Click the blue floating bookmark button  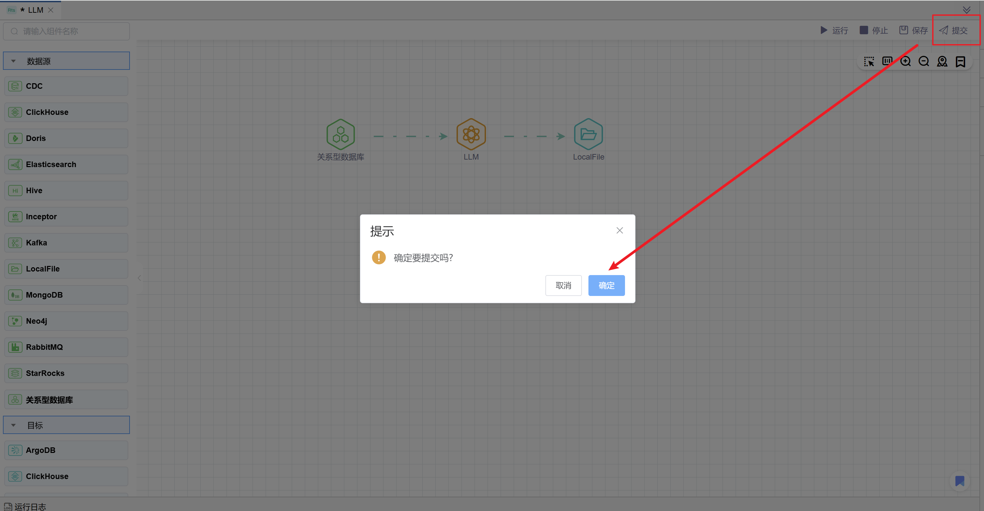click(x=960, y=481)
